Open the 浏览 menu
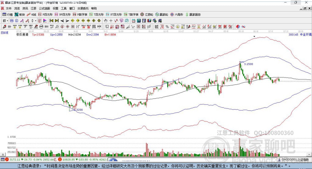Image resolution: width=312 pixels, height=169 pixels. click(x=17, y=8)
